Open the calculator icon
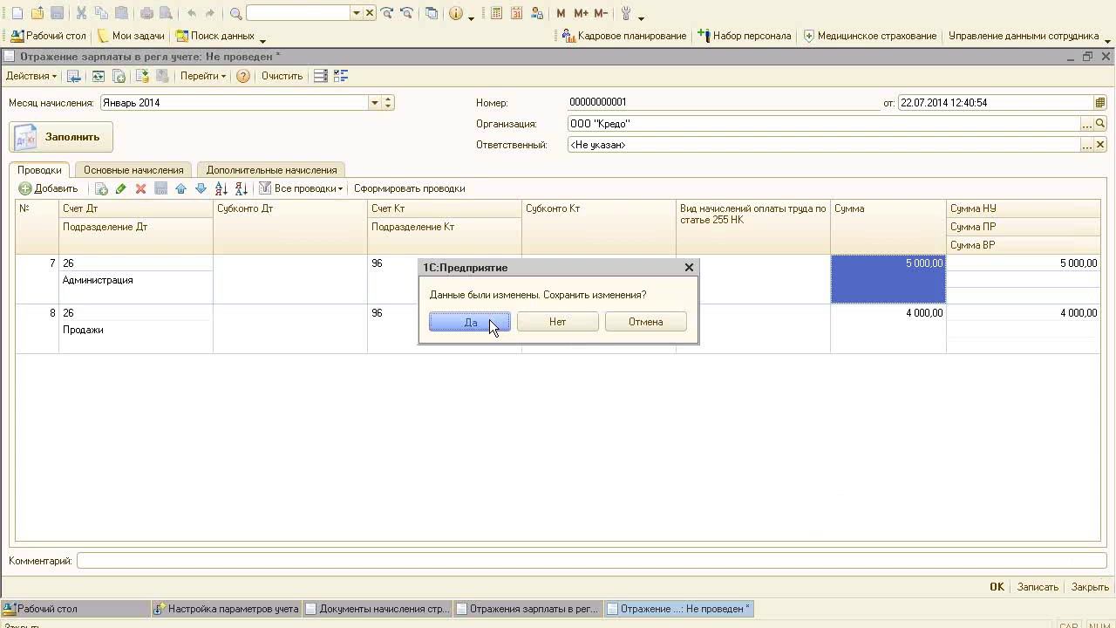This screenshot has width=1116, height=628. (496, 13)
